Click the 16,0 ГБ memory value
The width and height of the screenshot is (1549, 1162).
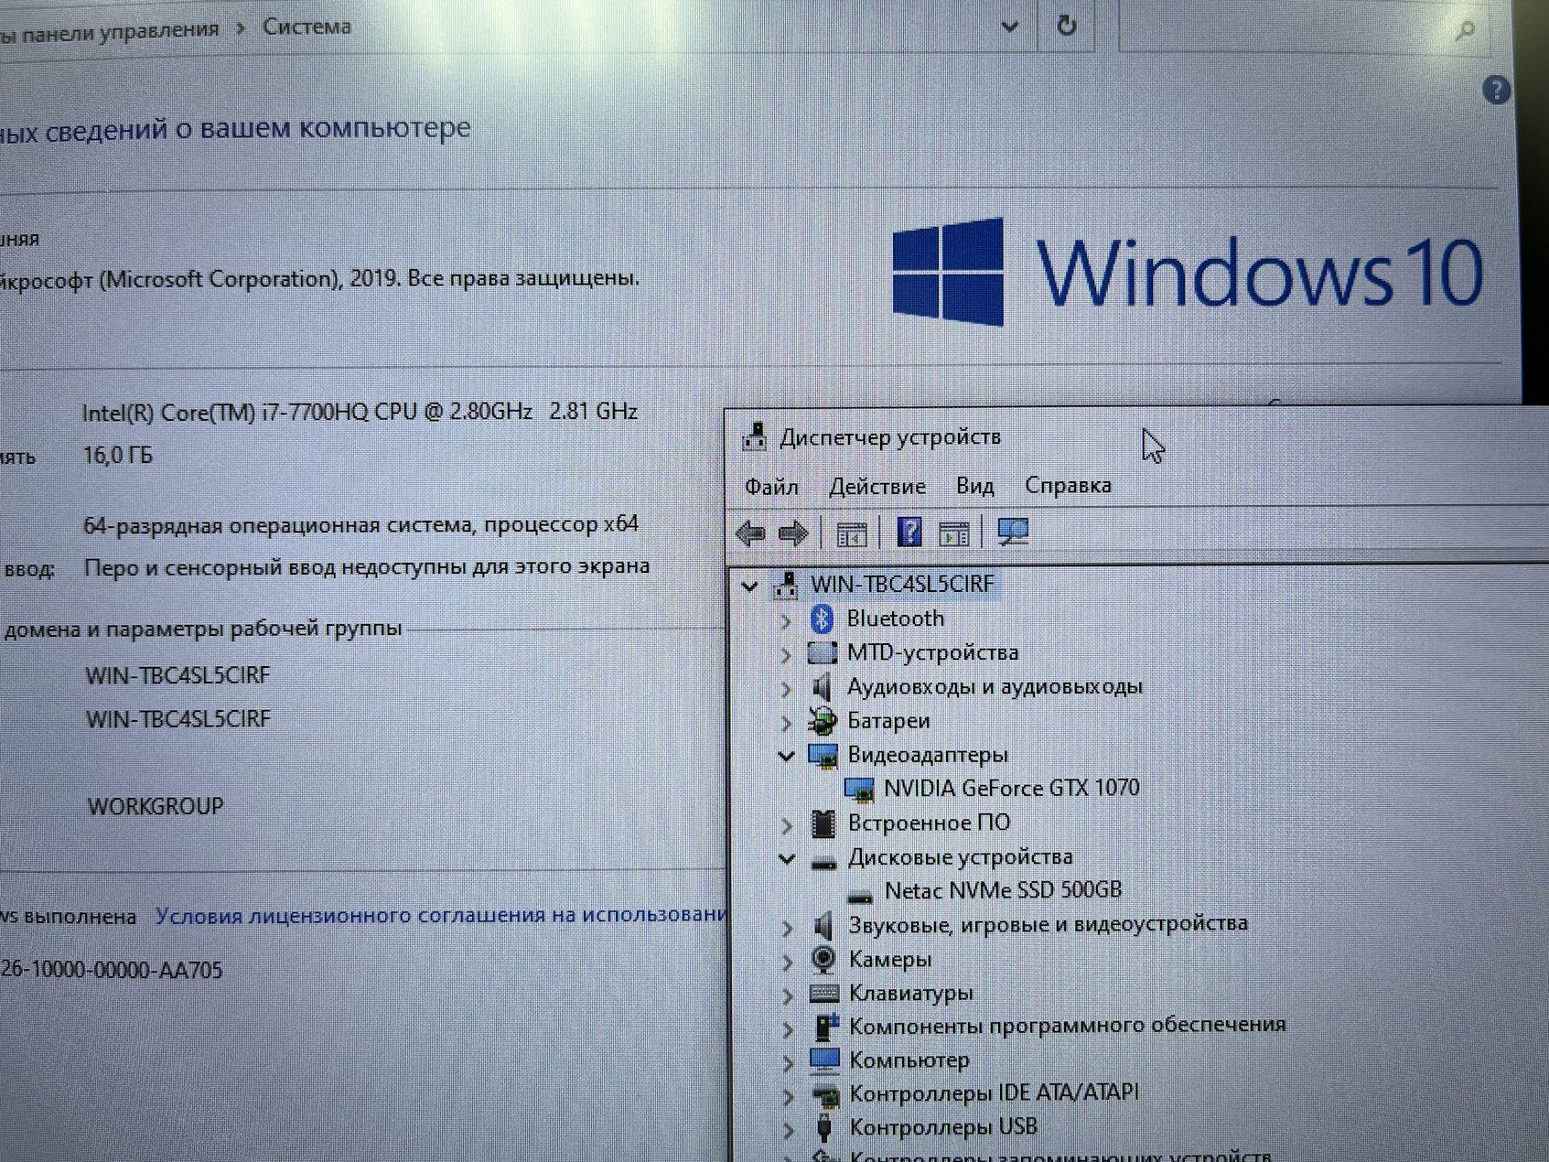[x=118, y=455]
